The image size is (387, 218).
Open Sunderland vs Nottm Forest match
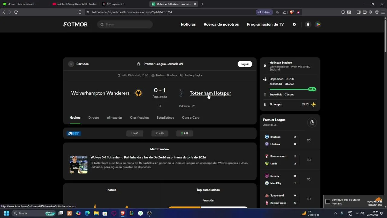290,199
